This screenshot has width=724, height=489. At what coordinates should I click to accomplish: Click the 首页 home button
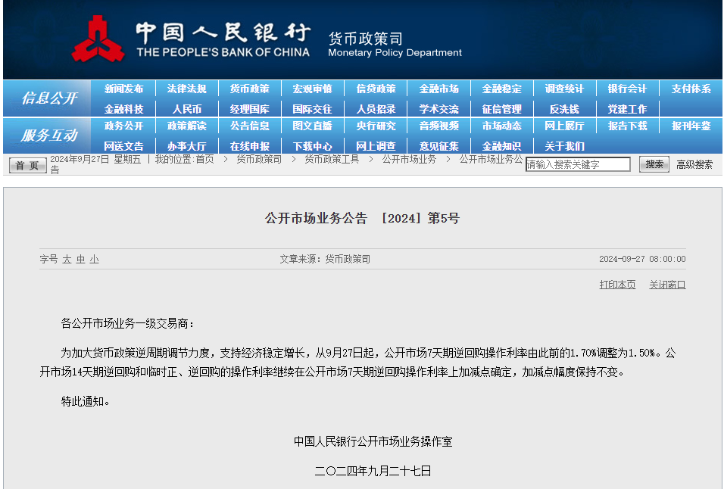coord(28,166)
